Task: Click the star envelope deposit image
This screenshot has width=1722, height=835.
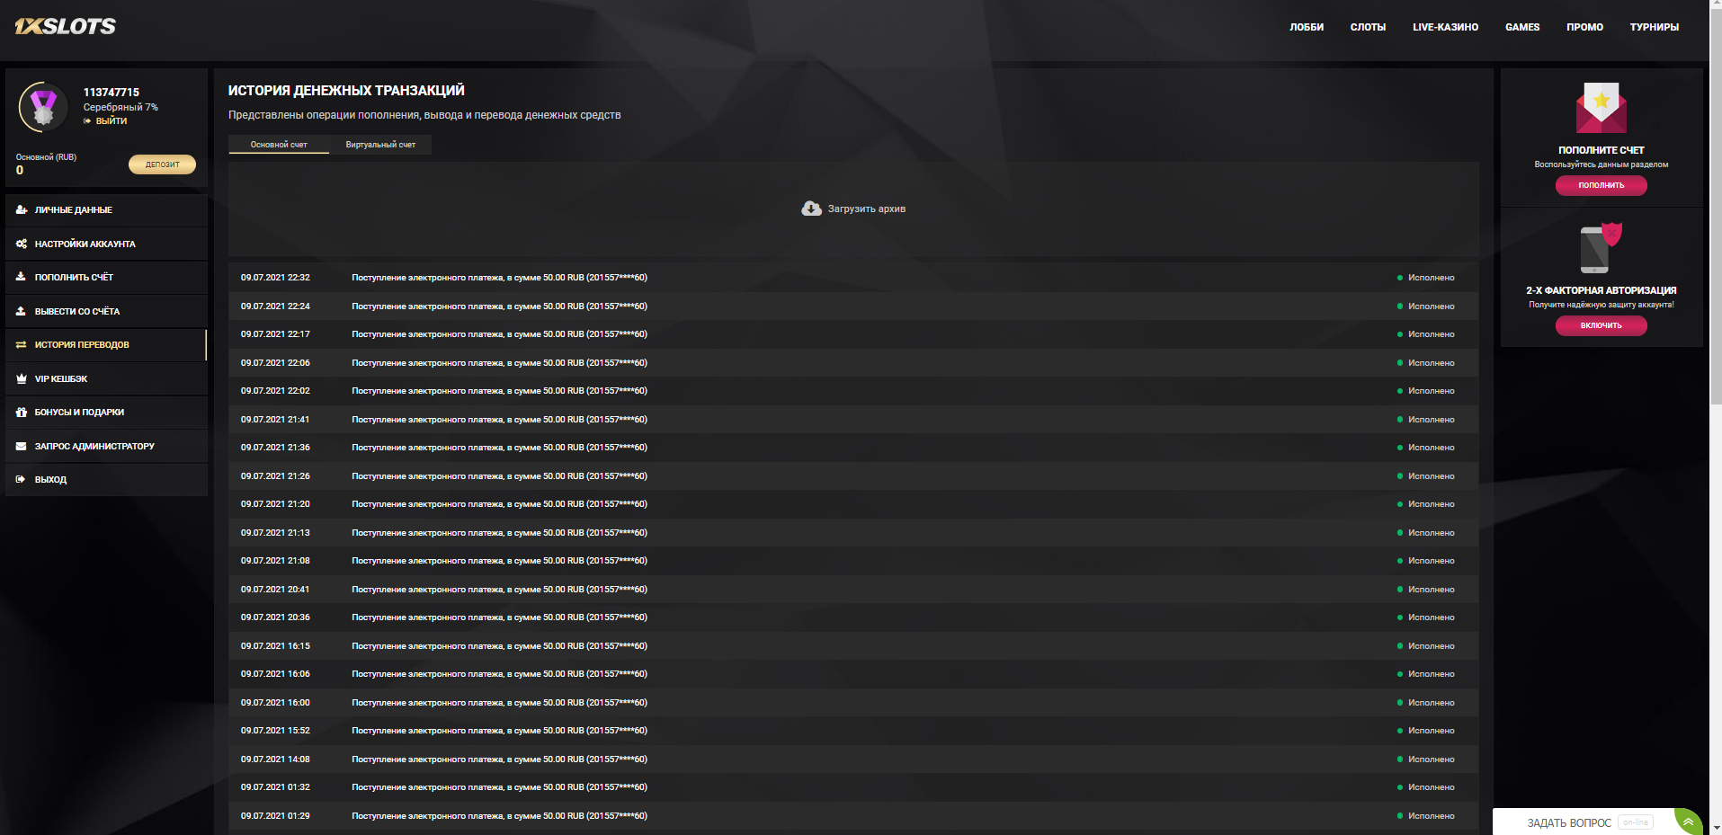Action: click(1601, 107)
